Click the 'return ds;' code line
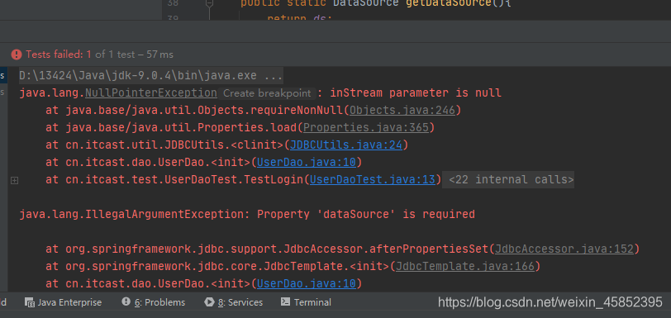Viewport: 671px width, 318px height. point(299,18)
